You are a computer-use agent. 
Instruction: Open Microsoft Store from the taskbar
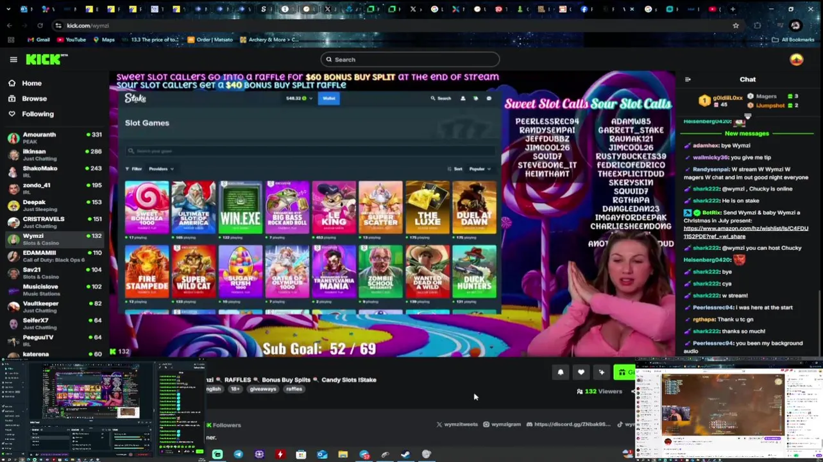(x=301, y=454)
